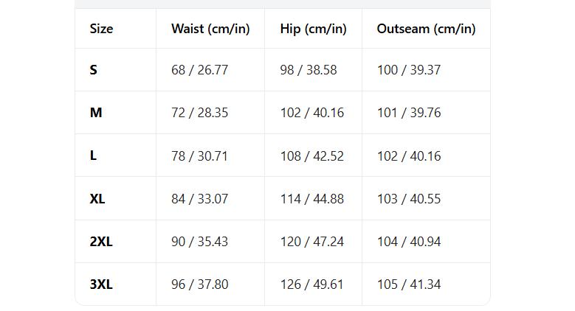This screenshot has width=575, height=311.
Task: Click the Outseam (cm/in) column header
Action: click(426, 29)
